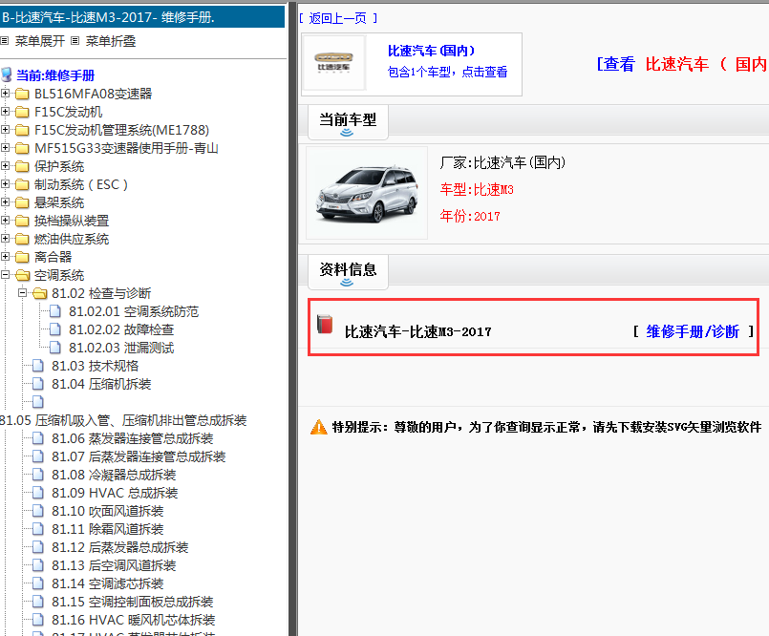Expand the 换档操纵装置 folder node
This screenshot has width=769, height=636.
coord(5,221)
